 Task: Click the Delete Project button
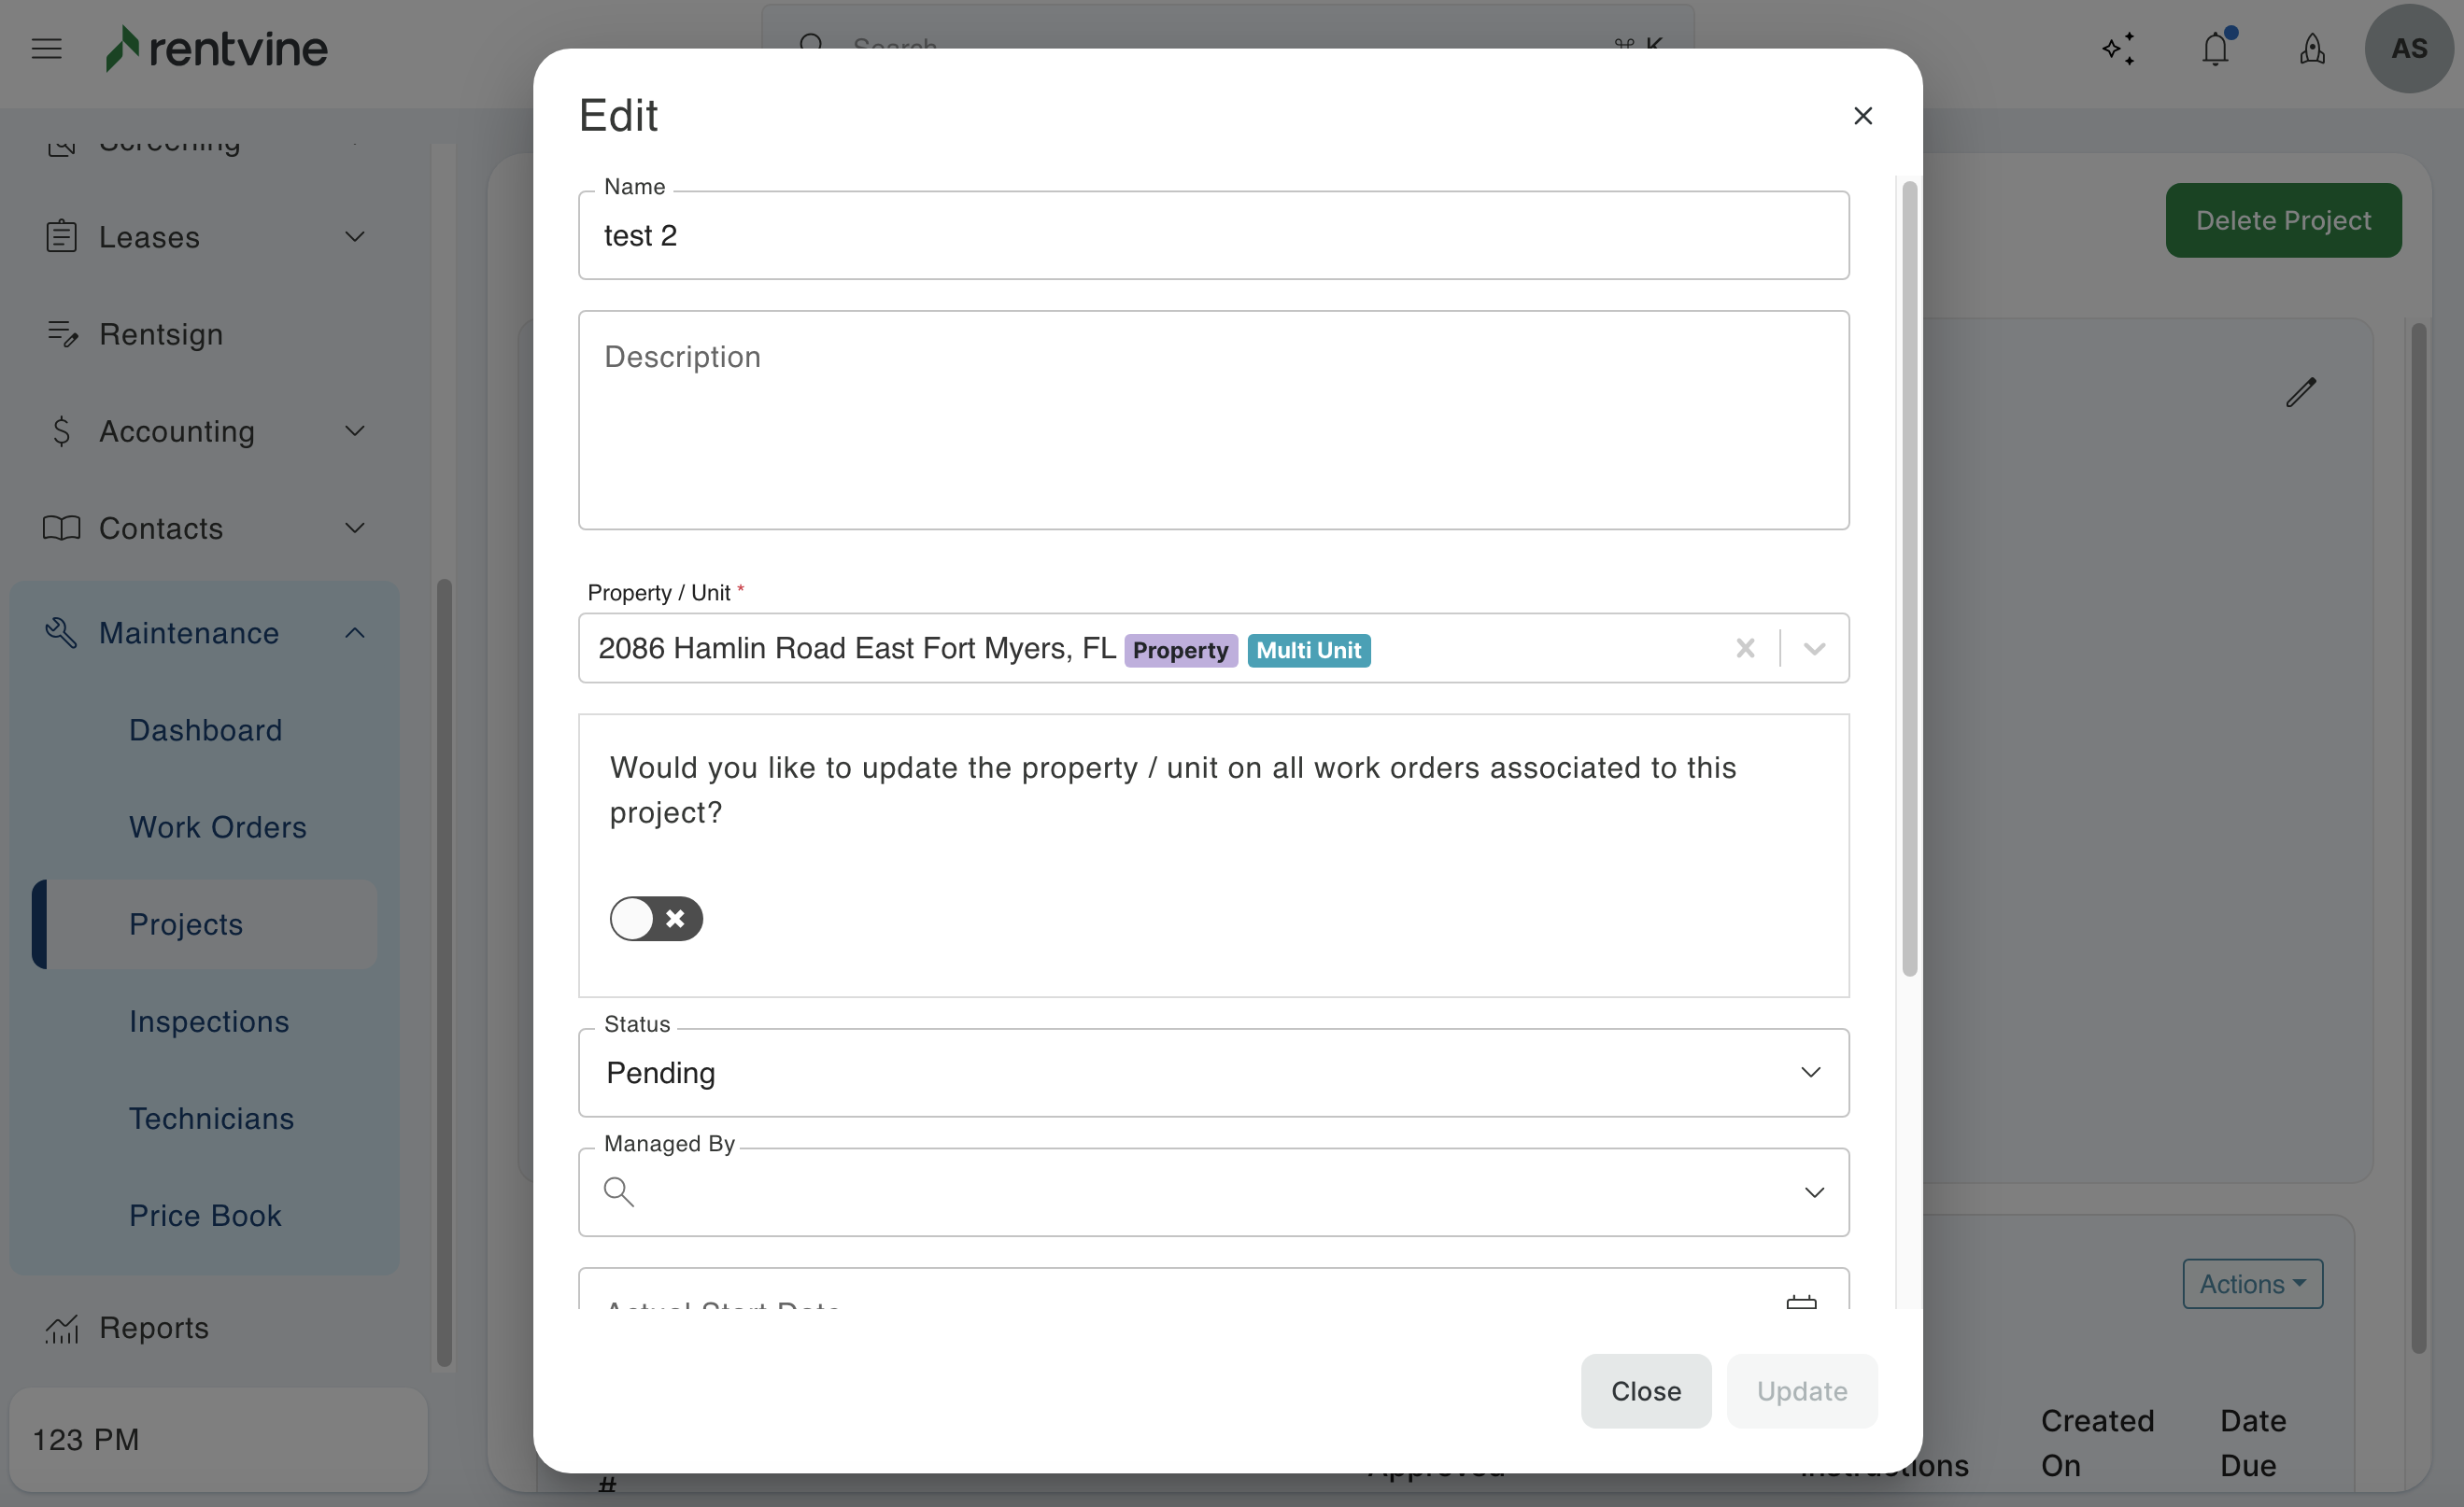pyautogui.click(x=2282, y=219)
